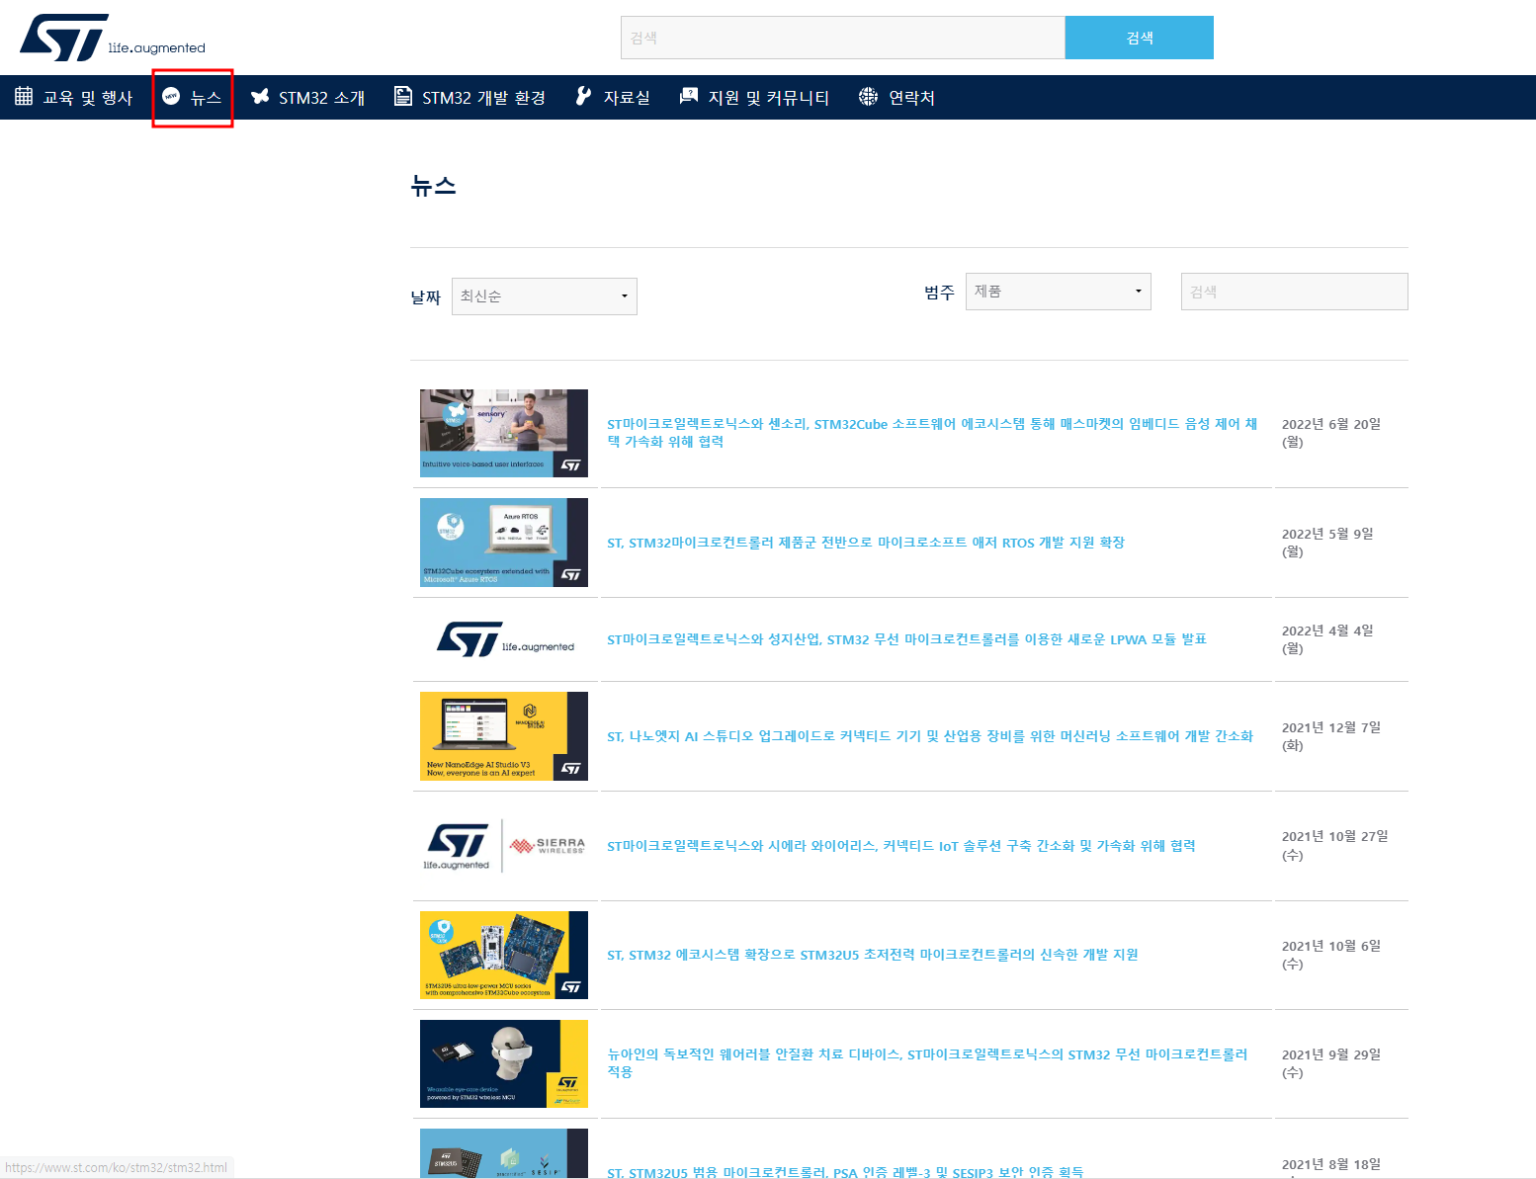The width and height of the screenshot is (1536, 1179).
Task: Click the wrench icon beside 자료실
Action: [x=584, y=96]
